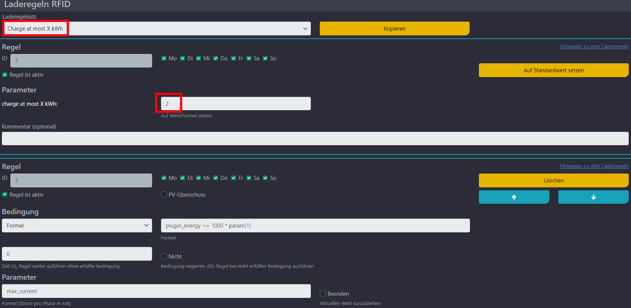Uncheck Mo weekday in rule 1
The height and width of the screenshot is (308, 631).
164,58
